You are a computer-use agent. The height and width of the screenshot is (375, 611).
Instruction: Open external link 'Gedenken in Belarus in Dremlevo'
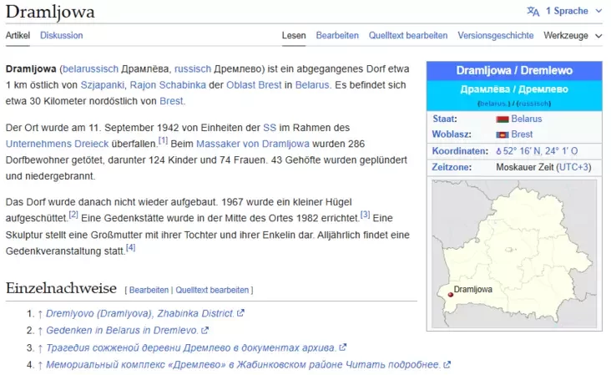pyautogui.click(x=122, y=330)
